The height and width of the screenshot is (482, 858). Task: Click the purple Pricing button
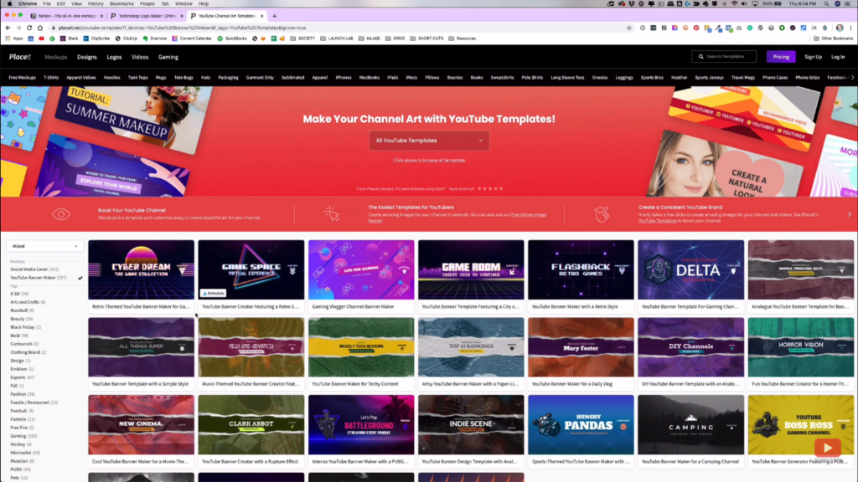[781, 57]
